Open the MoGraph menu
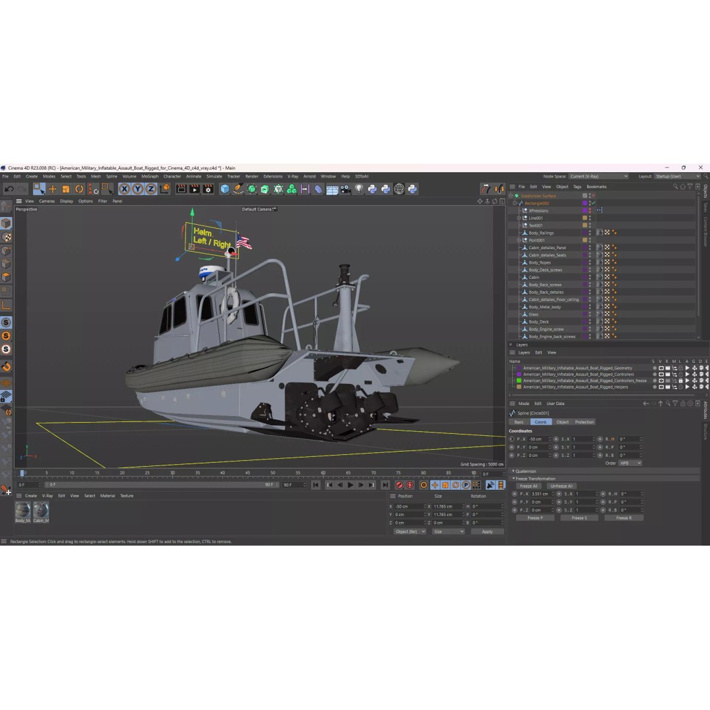710x710 pixels. coord(150,177)
